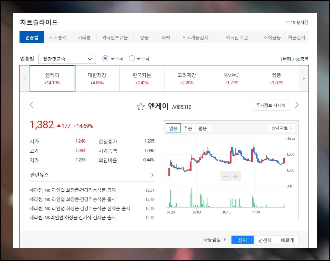The image size is (330, 261).
Task: Select 대한제강 stock card
Action: tap(97, 78)
